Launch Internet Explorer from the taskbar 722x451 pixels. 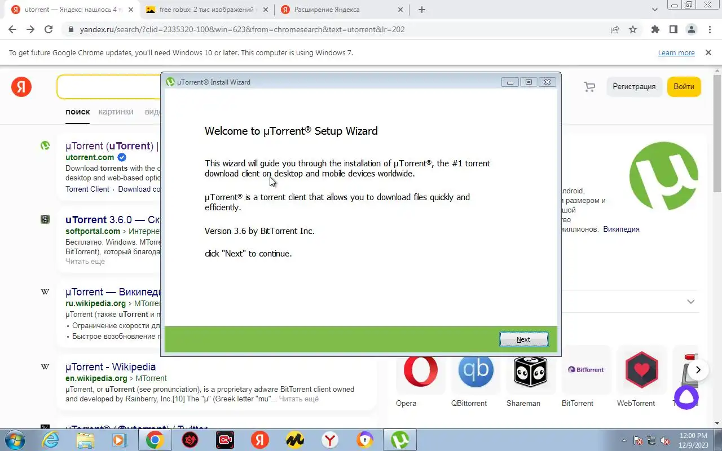50,440
